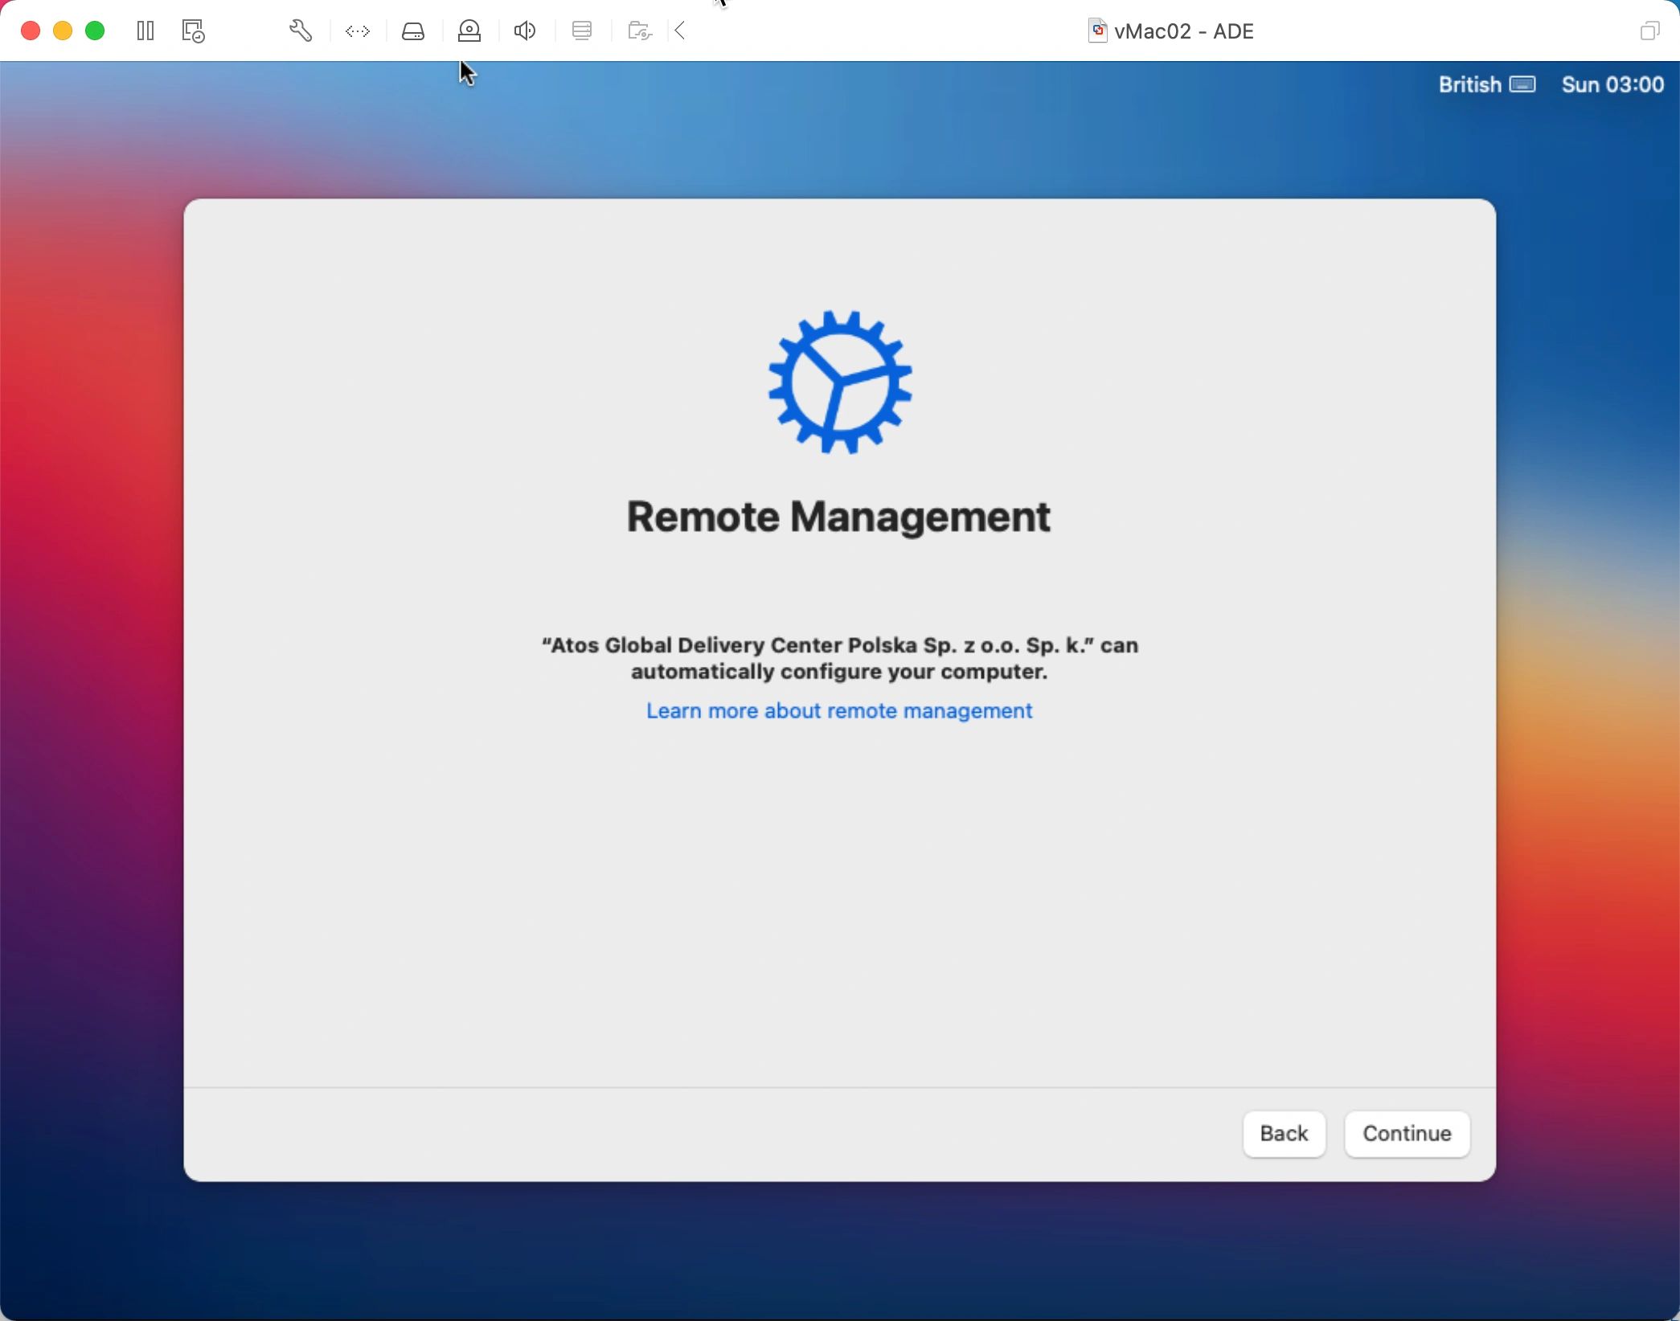Click the network adapter arrows icon
The height and width of the screenshot is (1321, 1680).
click(358, 31)
